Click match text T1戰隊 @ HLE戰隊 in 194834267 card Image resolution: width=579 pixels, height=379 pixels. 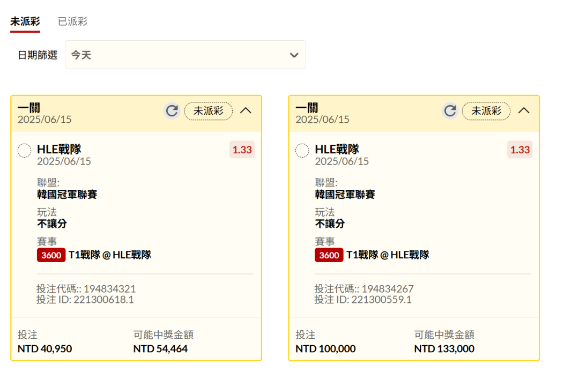388,255
